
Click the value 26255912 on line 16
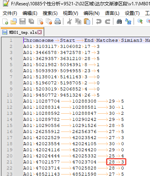point(48,132)
